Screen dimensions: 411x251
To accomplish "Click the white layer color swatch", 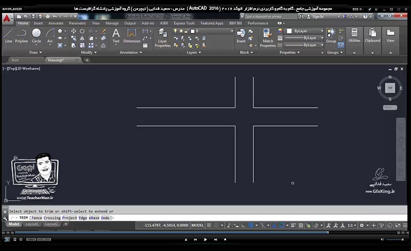I will (192, 31).
